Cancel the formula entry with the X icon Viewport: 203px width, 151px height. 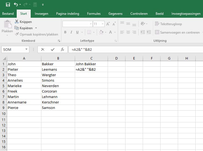[x=42, y=49]
